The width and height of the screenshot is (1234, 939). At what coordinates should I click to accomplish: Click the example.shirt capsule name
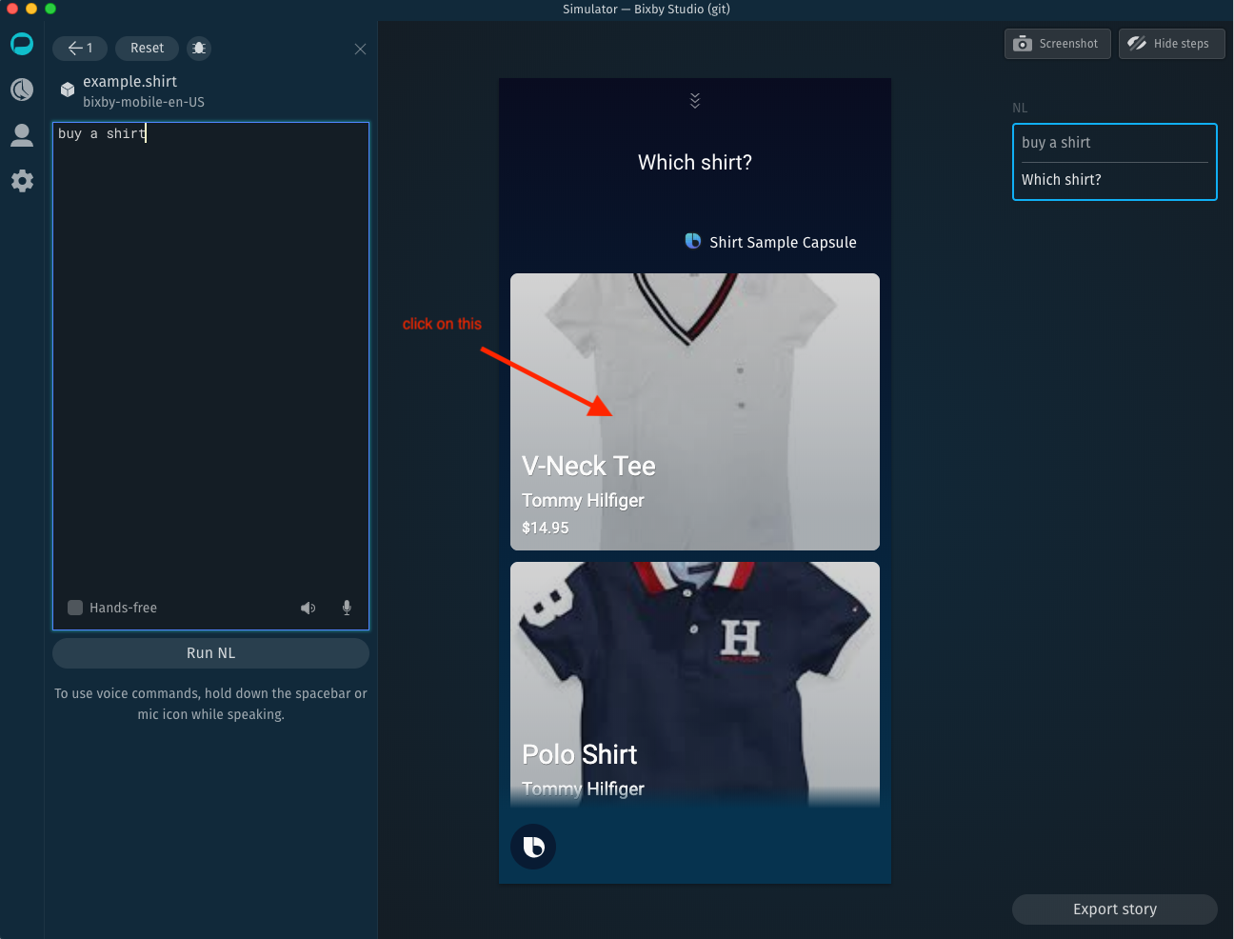[129, 82]
